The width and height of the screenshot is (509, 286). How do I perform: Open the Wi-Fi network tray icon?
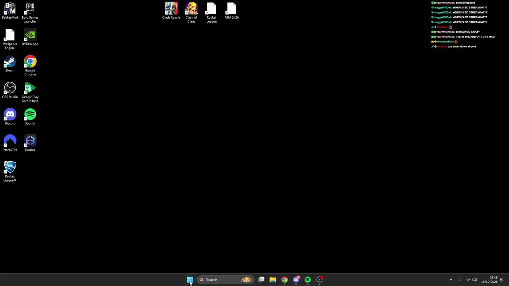point(468,280)
